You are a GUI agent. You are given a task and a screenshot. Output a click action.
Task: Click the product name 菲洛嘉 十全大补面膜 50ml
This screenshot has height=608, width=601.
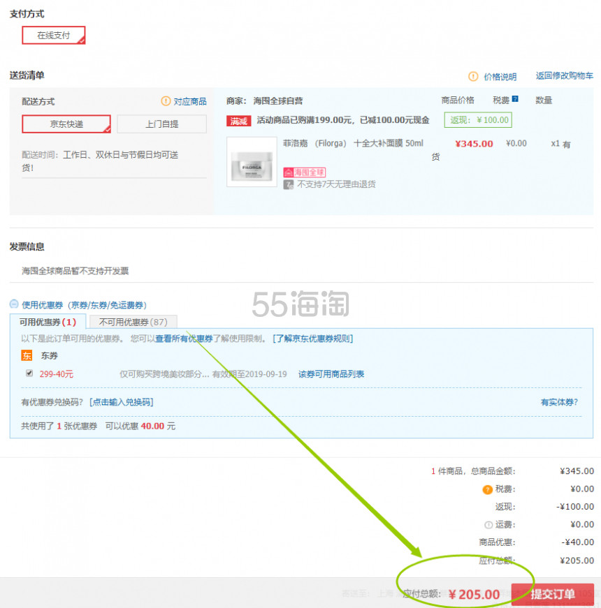(353, 143)
